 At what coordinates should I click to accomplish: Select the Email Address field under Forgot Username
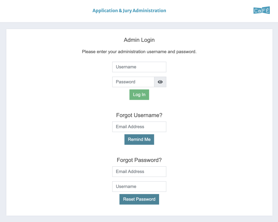coord(139,127)
